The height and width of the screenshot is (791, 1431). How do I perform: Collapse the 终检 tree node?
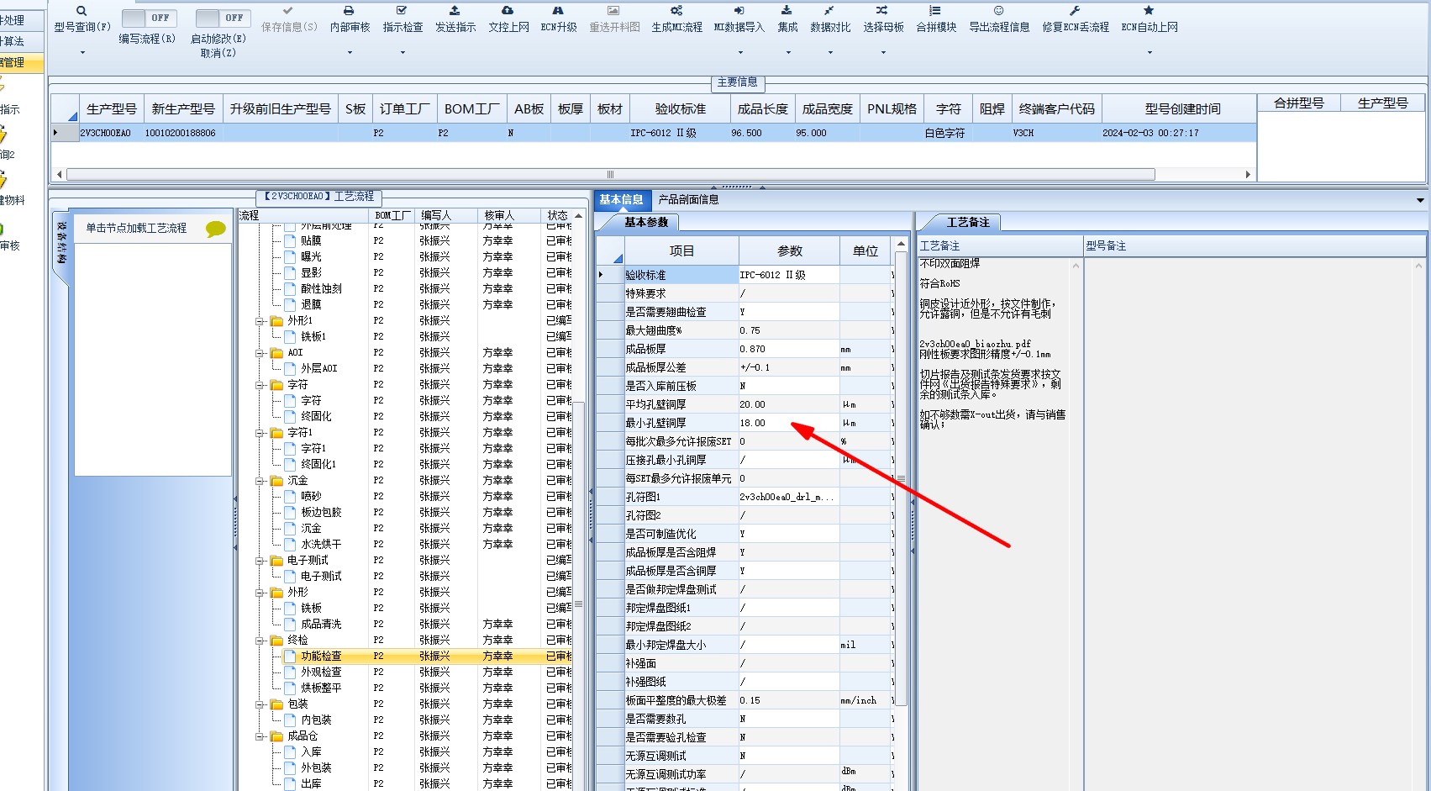tap(260, 641)
